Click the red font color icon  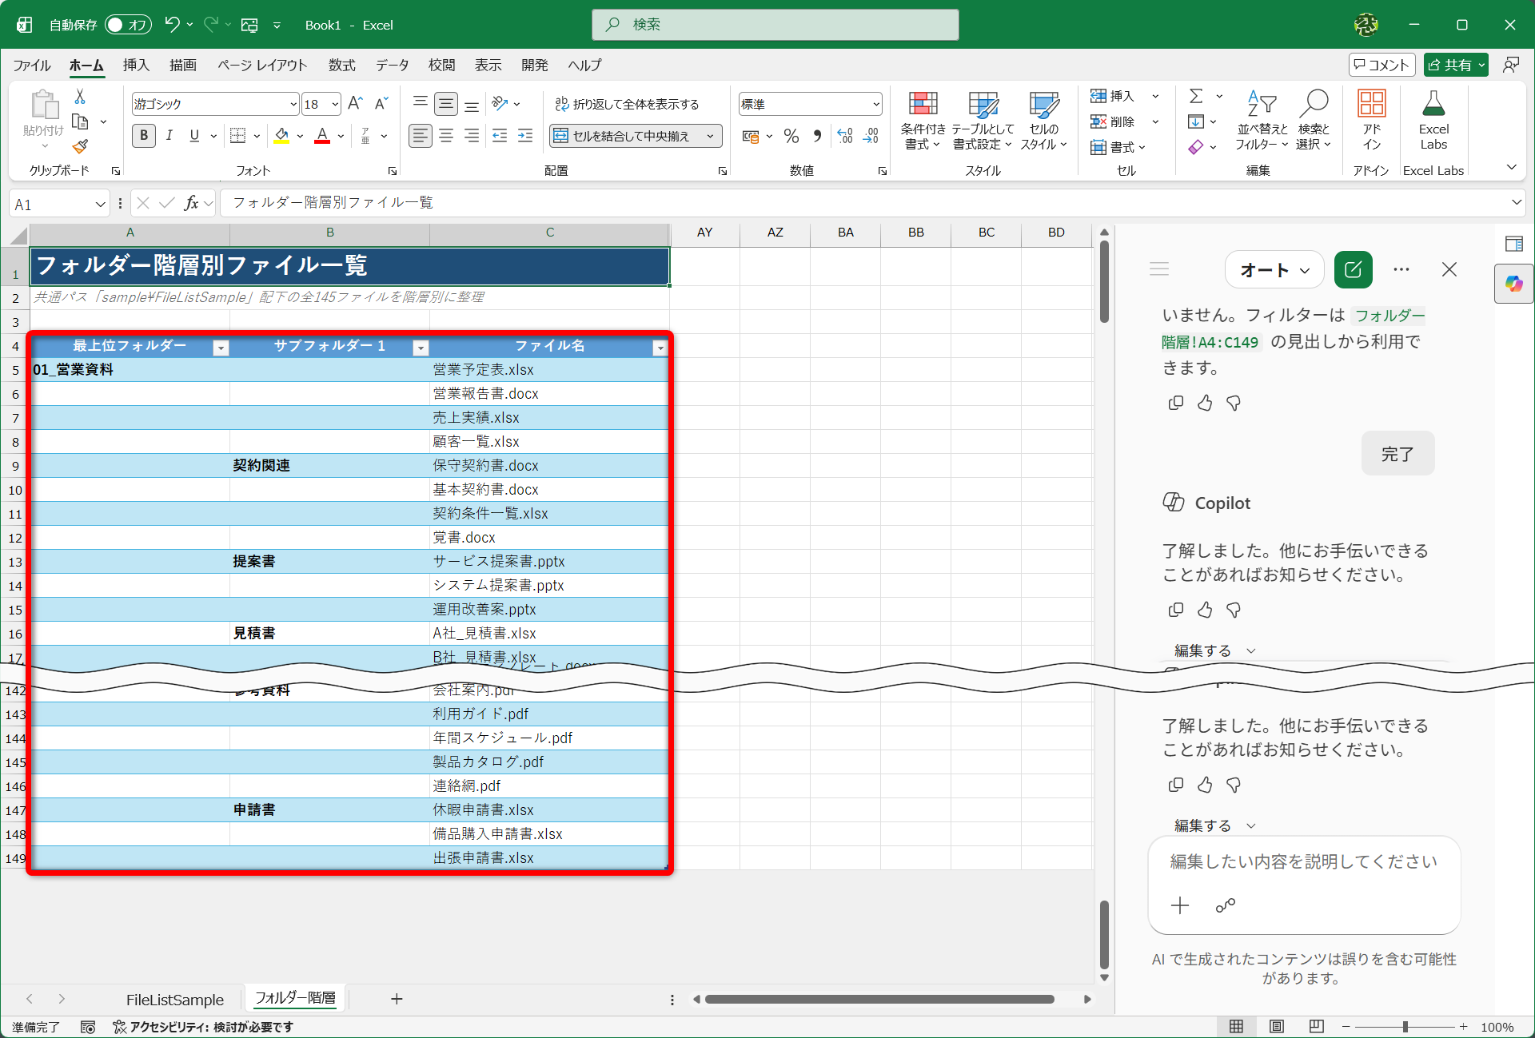click(322, 136)
